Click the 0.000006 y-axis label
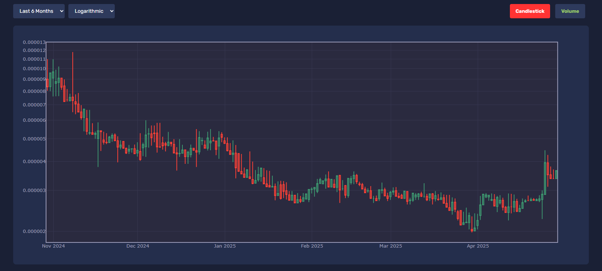Viewport: 602px width, 271px height. click(34, 120)
